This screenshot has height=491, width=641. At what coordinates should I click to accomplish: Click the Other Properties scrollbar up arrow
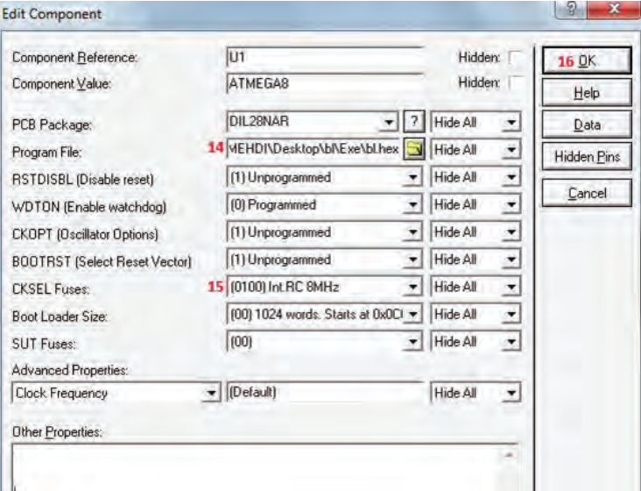509,454
